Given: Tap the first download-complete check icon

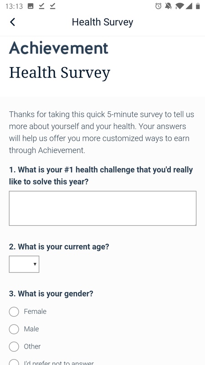Looking at the screenshot, I should [41, 6].
